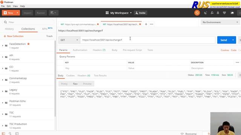Image resolution: width=241 pixels, height=135 pixels.
Task: Switch to response Cookies tab
Action: [x=70, y=75]
